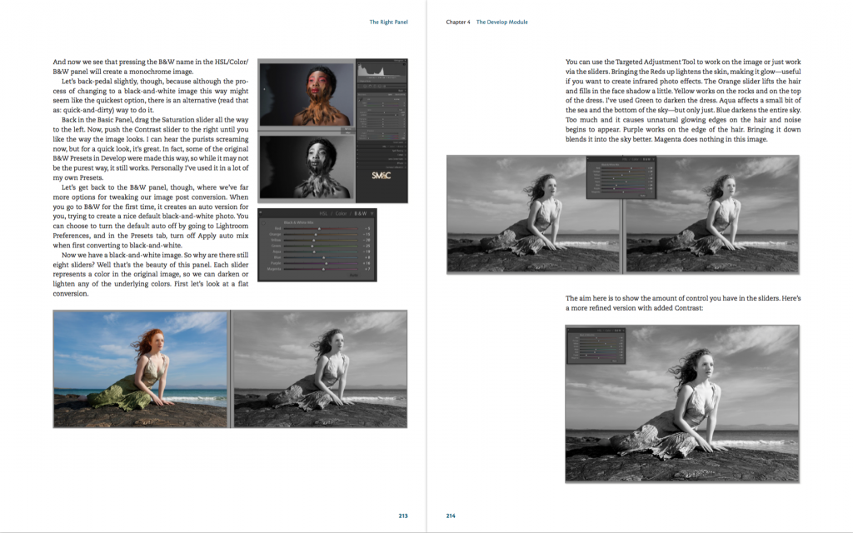Select the Graduated Filter tool
The height and width of the screenshot is (533, 853).
[375, 87]
